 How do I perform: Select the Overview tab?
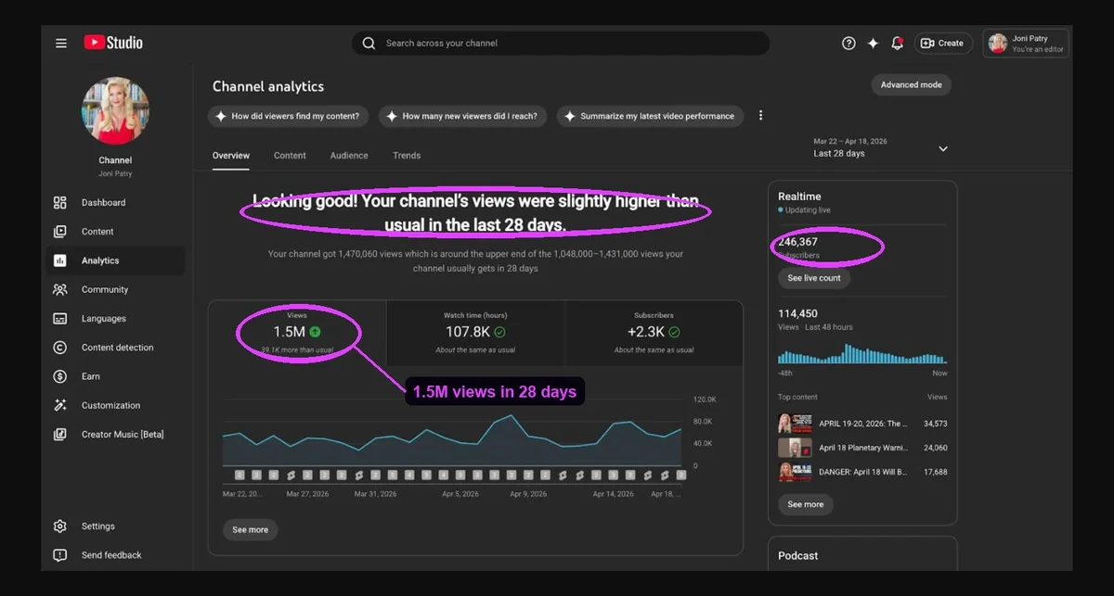pos(231,156)
